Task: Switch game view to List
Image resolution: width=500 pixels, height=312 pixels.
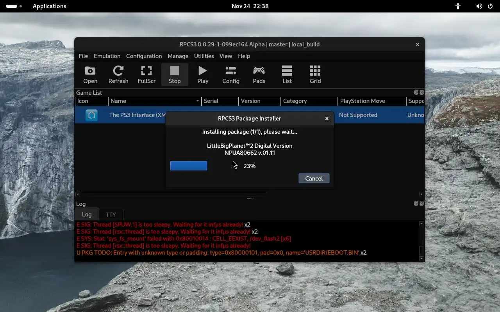Action: pos(287,75)
